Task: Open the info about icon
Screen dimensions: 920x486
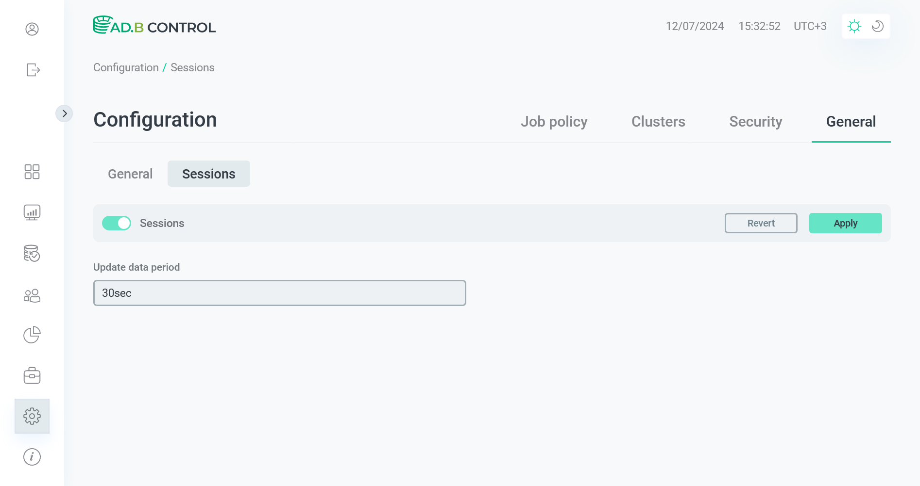Action: coord(32,457)
